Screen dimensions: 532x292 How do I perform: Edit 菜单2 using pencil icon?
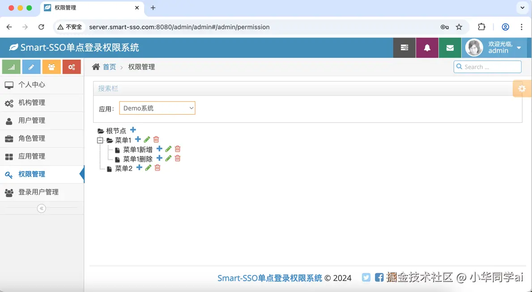point(148,168)
